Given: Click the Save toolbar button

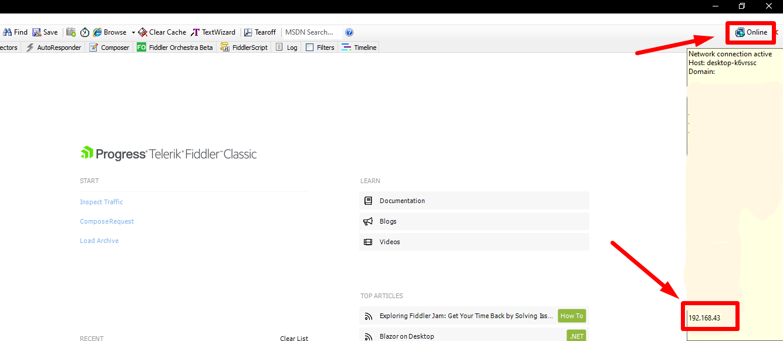Looking at the screenshot, I should click(45, 32).
